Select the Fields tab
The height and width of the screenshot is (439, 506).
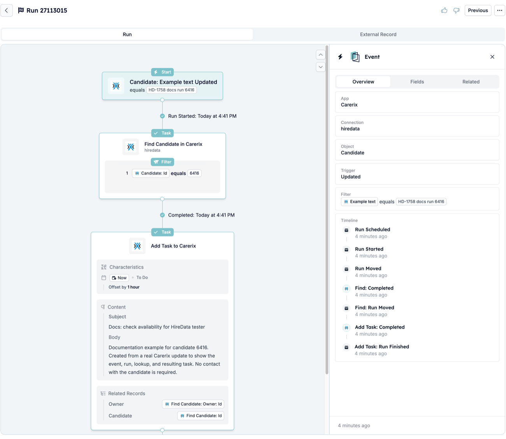point(417,82)
